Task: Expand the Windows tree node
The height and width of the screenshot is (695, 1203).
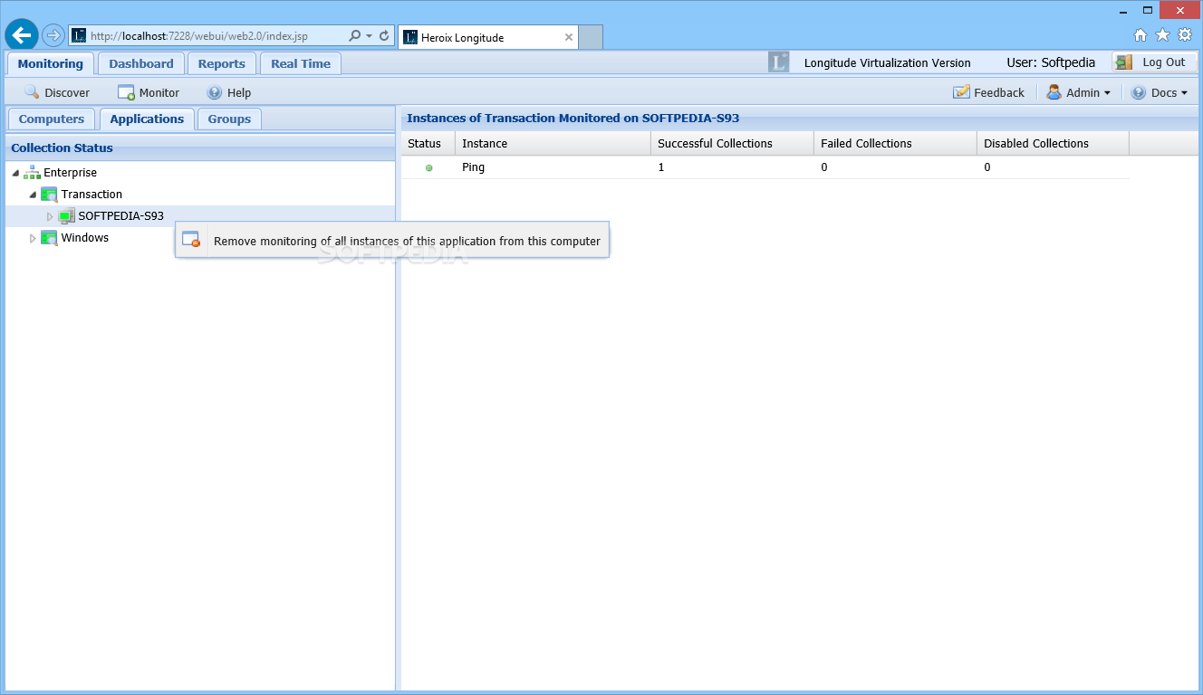Action: 33,238
